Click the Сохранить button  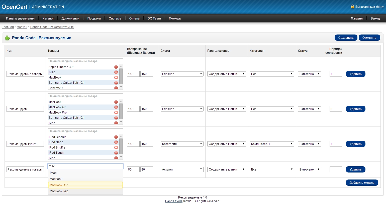pyautogui.click(x=346, y=38)
